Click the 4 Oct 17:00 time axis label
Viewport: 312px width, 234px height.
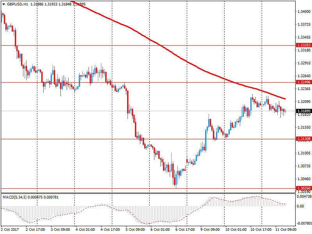(110, 230)
